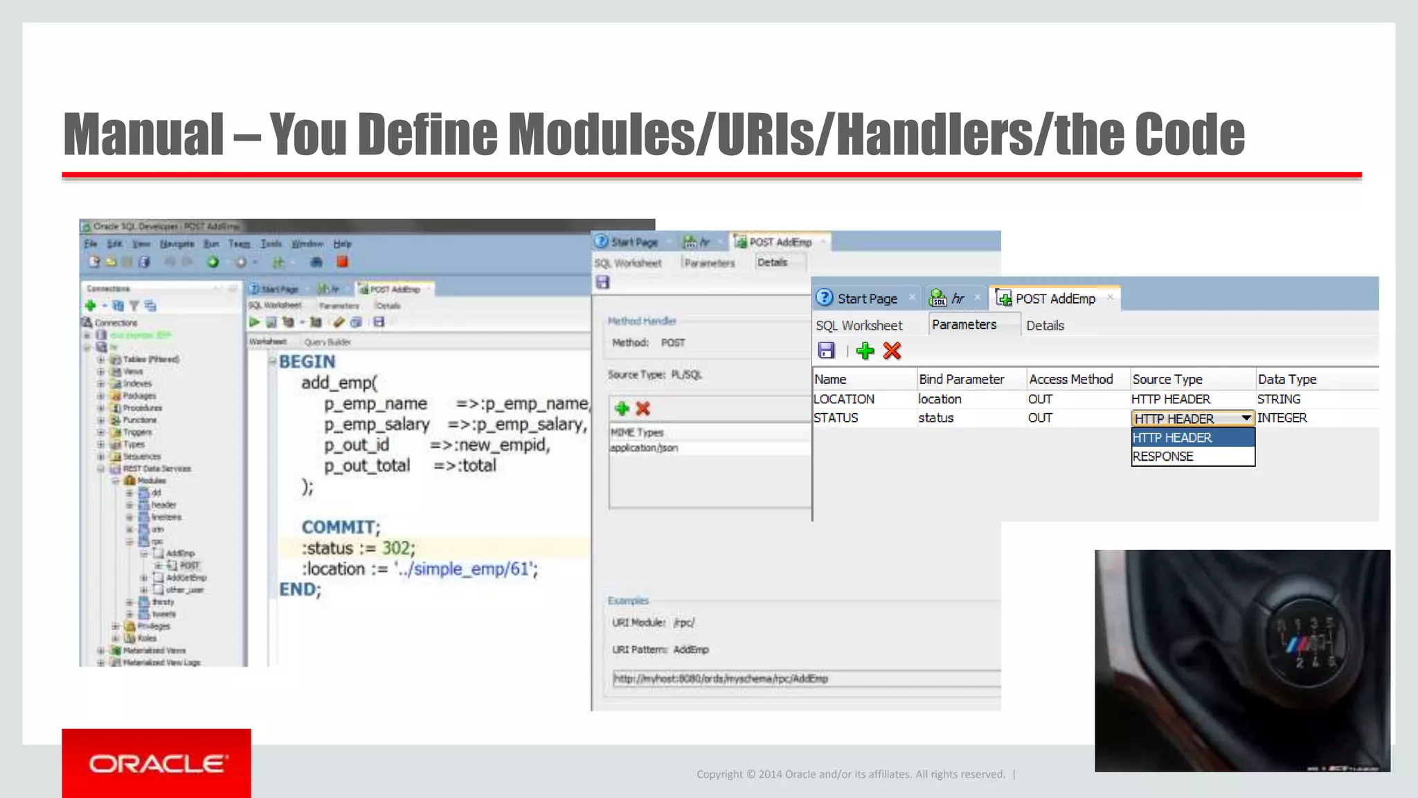Close POST AddEmp tab in front window

(x=1110, y=297)
